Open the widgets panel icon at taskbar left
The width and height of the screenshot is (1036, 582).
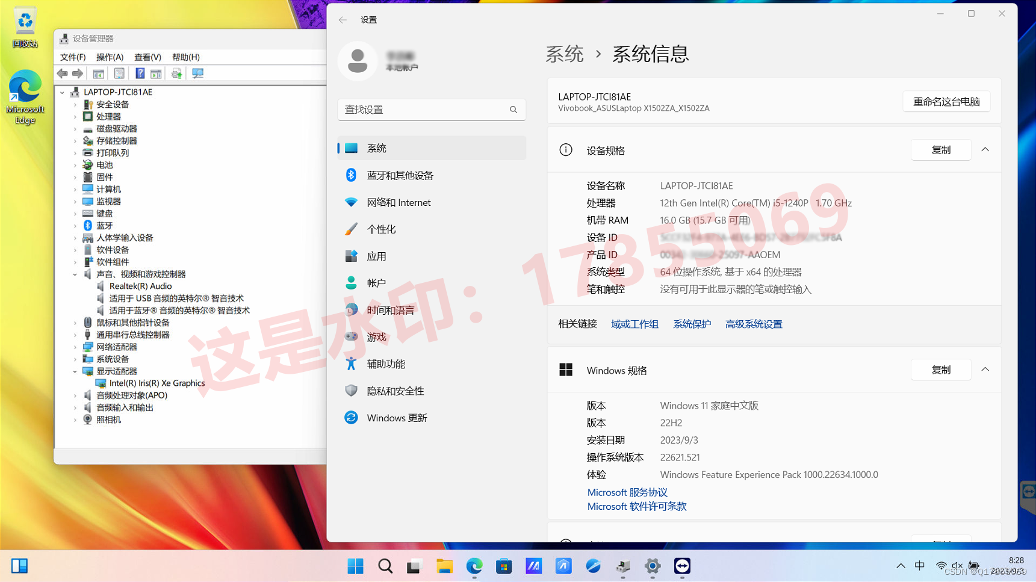[x=19, y=566]
